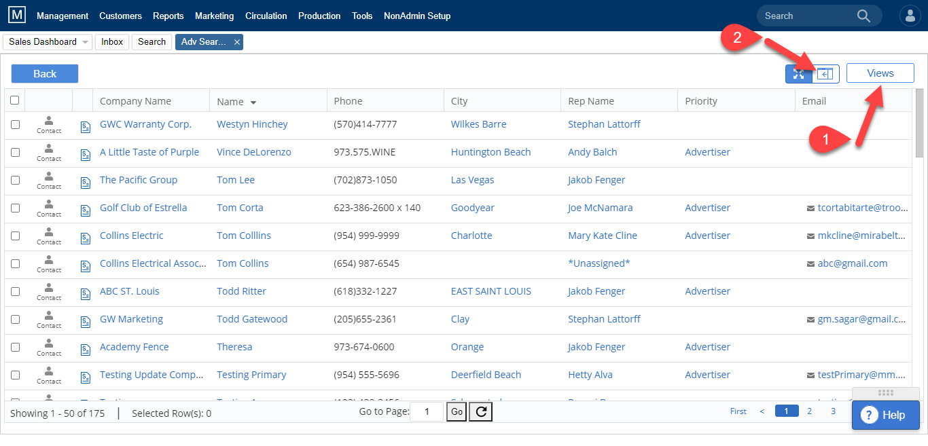Image resolution: width=928 pixels, height=446 pixels.
Task: Check the GWC Warranty Corp. row checkbox
Action: 15,124
